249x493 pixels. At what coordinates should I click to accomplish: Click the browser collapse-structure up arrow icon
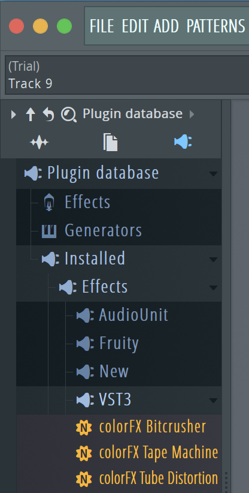pos(31,114)
